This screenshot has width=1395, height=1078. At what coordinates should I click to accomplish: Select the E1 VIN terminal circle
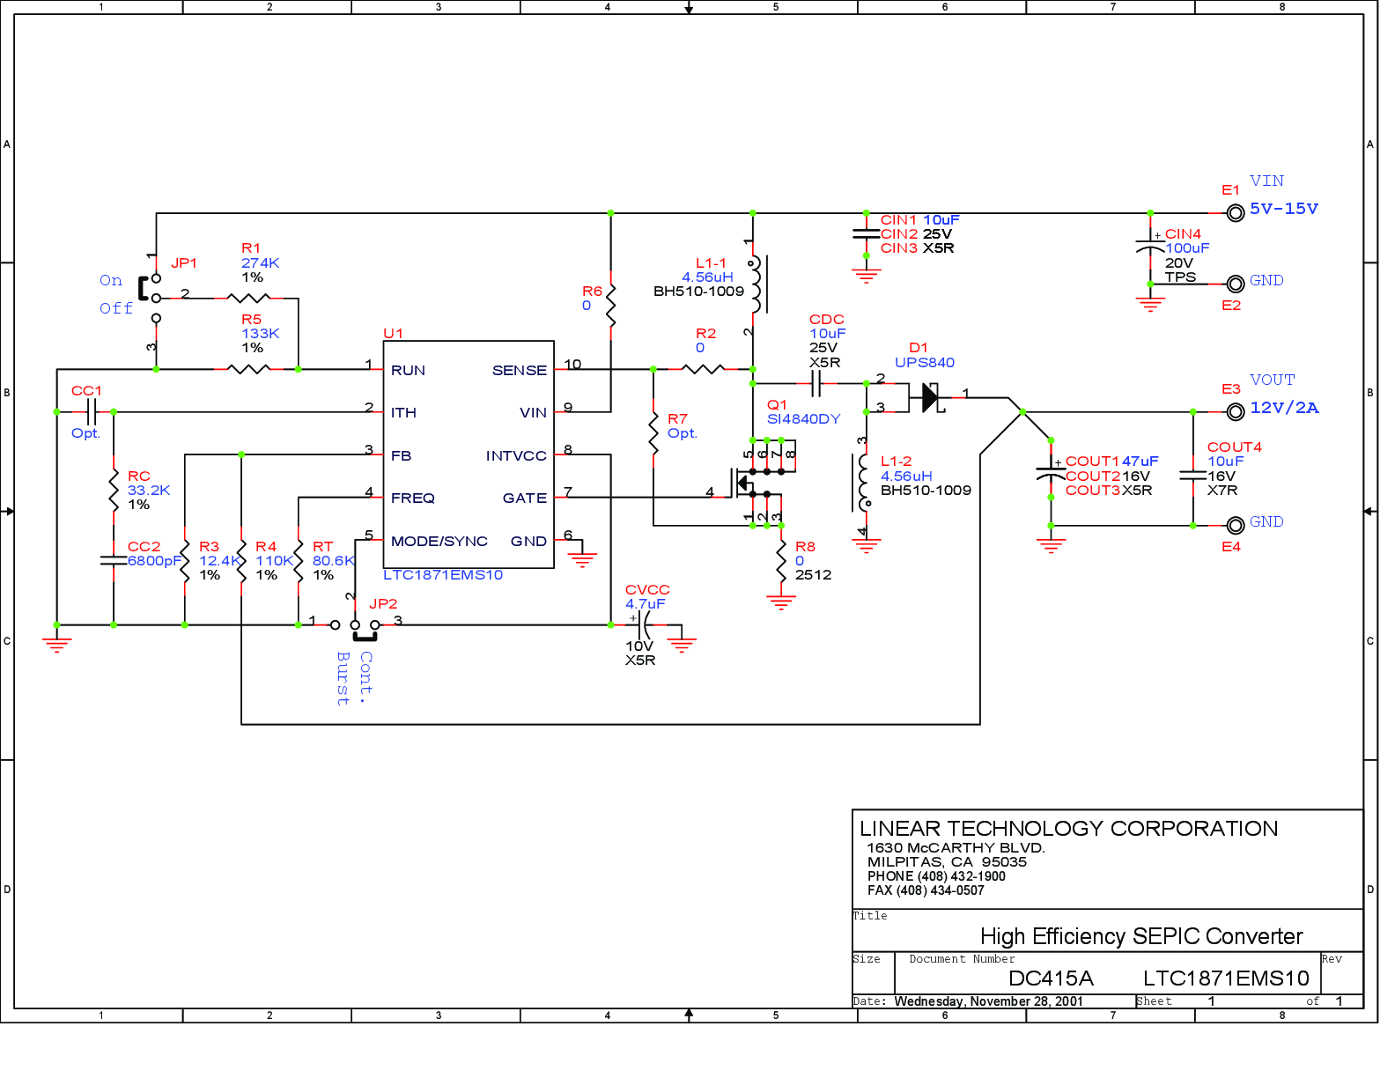(x=1236, y=213)
